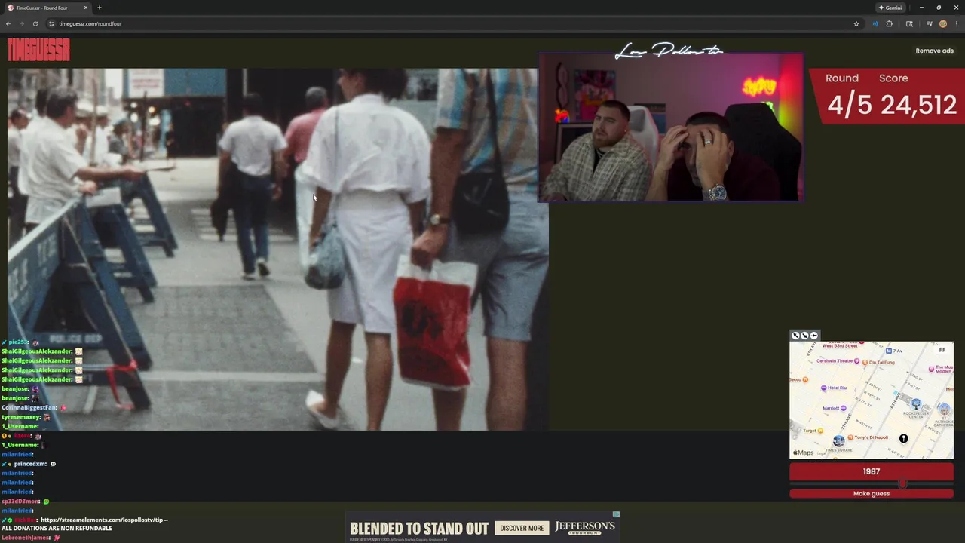Image resolution: width=965 pixels, height=543 pixels.
Task: Open the Chrome profile avatar
Action: tap(943, 23)
